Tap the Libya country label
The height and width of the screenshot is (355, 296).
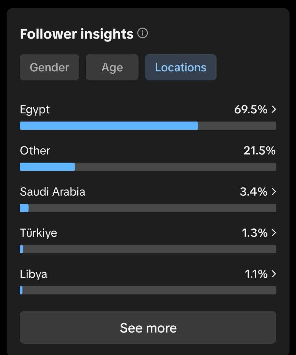pyautogui.click(x=34, y=274)
